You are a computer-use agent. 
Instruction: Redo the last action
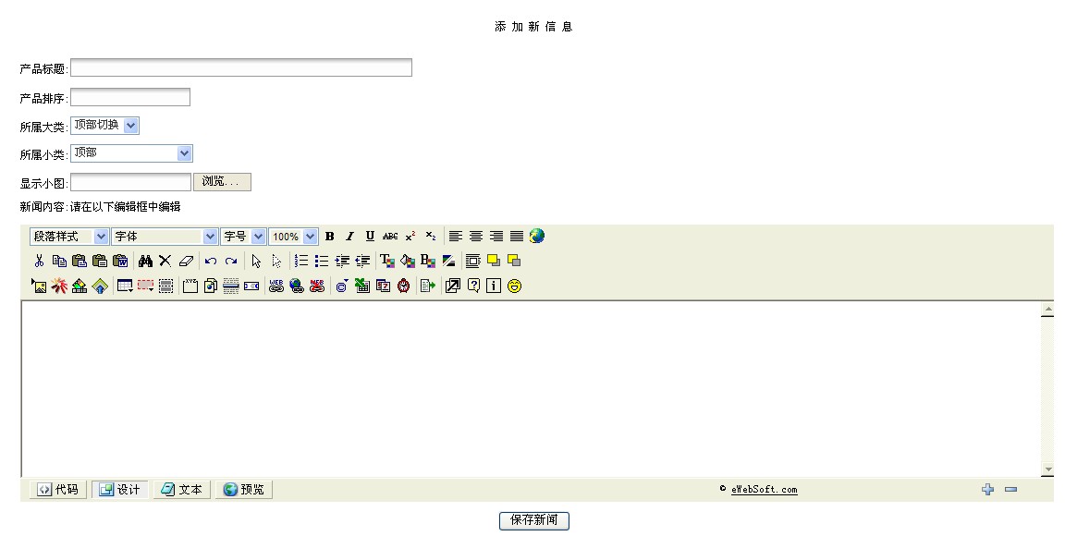(231, 261)
